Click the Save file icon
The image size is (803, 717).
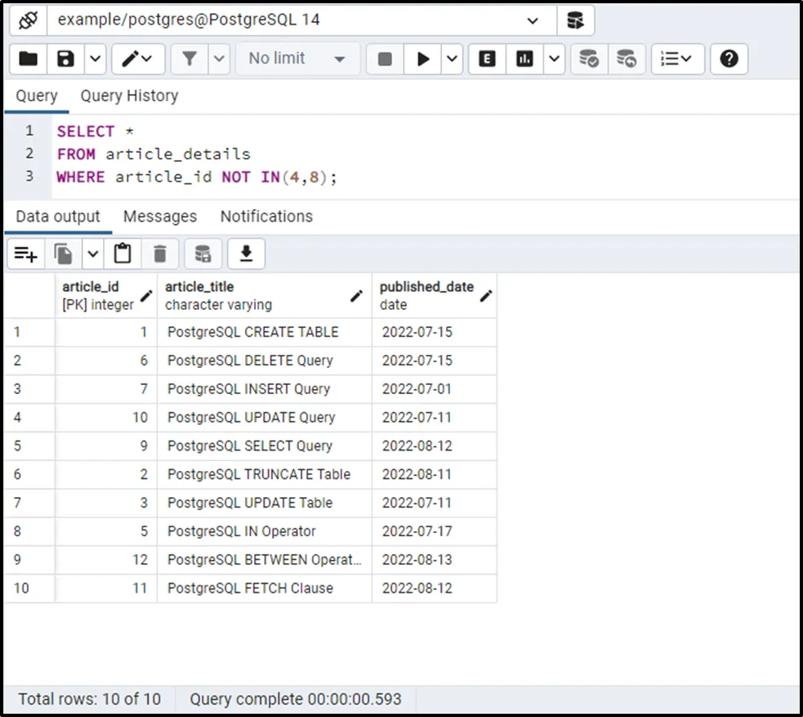tap(65, 59)
